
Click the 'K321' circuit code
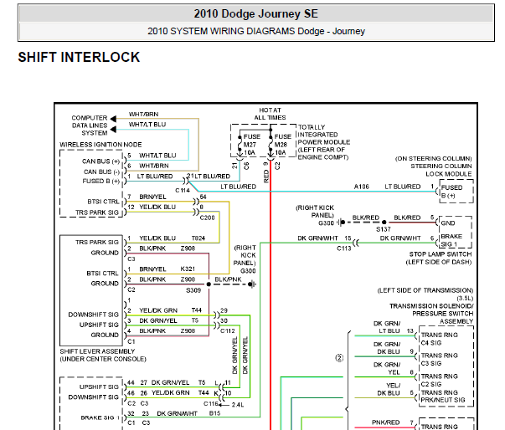(188, 269)
